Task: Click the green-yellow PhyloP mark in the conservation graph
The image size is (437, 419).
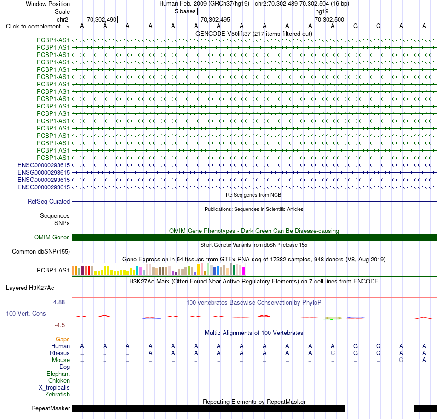Action: click(x=333, y=318)
